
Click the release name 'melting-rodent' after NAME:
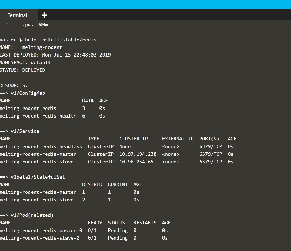pos(42,47)
